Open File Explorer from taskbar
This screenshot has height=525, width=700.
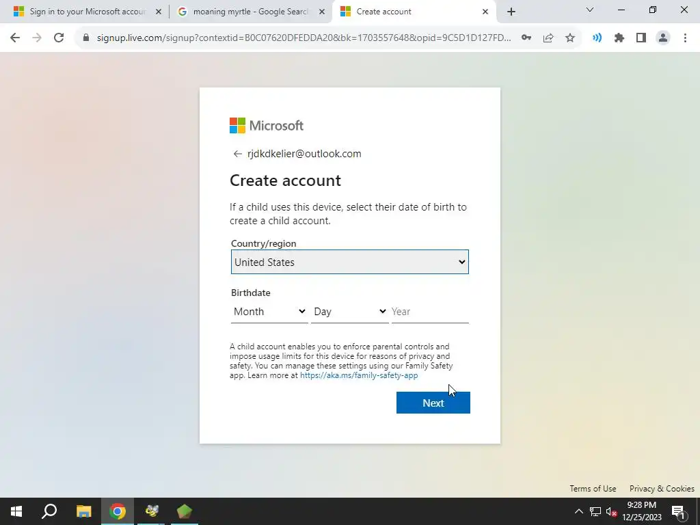click(83, 511)
